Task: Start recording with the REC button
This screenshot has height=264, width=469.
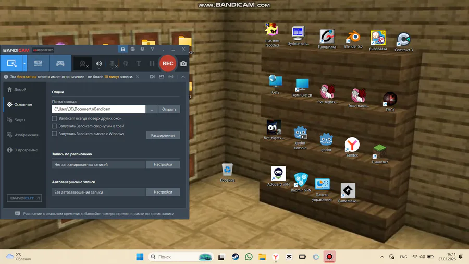Action: 168,64
